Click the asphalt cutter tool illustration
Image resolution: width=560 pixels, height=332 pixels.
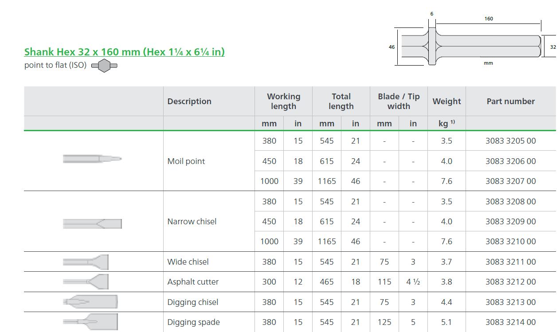tap(86, 282)
